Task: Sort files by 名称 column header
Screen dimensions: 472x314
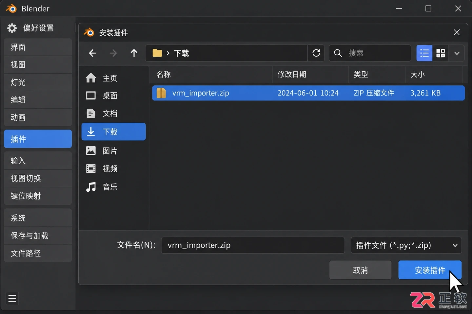Action: (211, 74)
